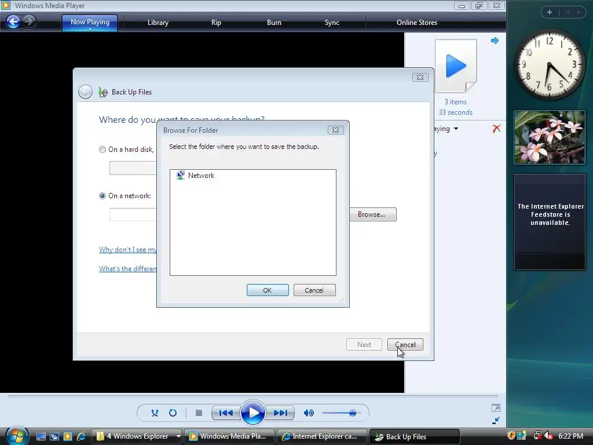
Task: Open the Now Playing tab
Action: (90, 22)
